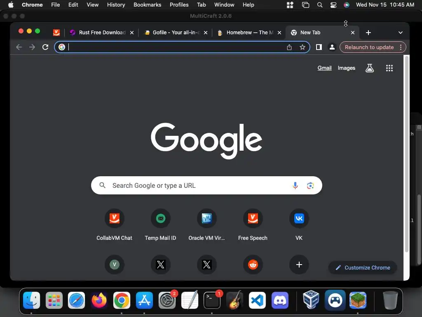Open the App Store from the Dock

[x=144, y=300]
